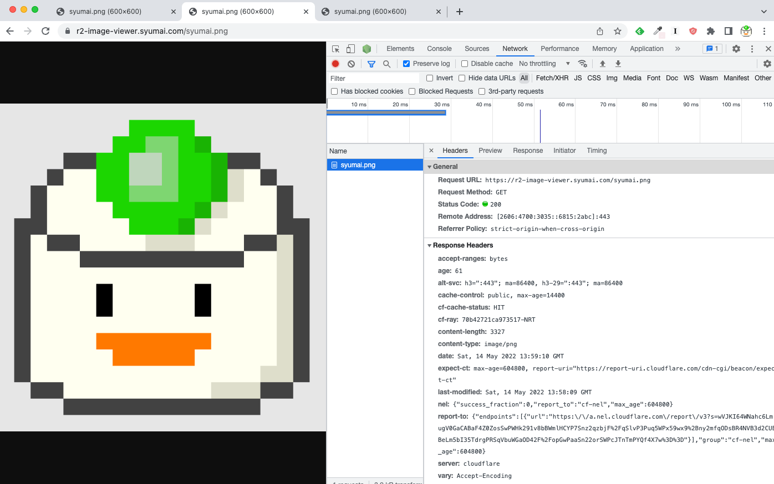774x484 pixels.
Task: Check Has blocked cookies checkbox
Action: (334, 91)
